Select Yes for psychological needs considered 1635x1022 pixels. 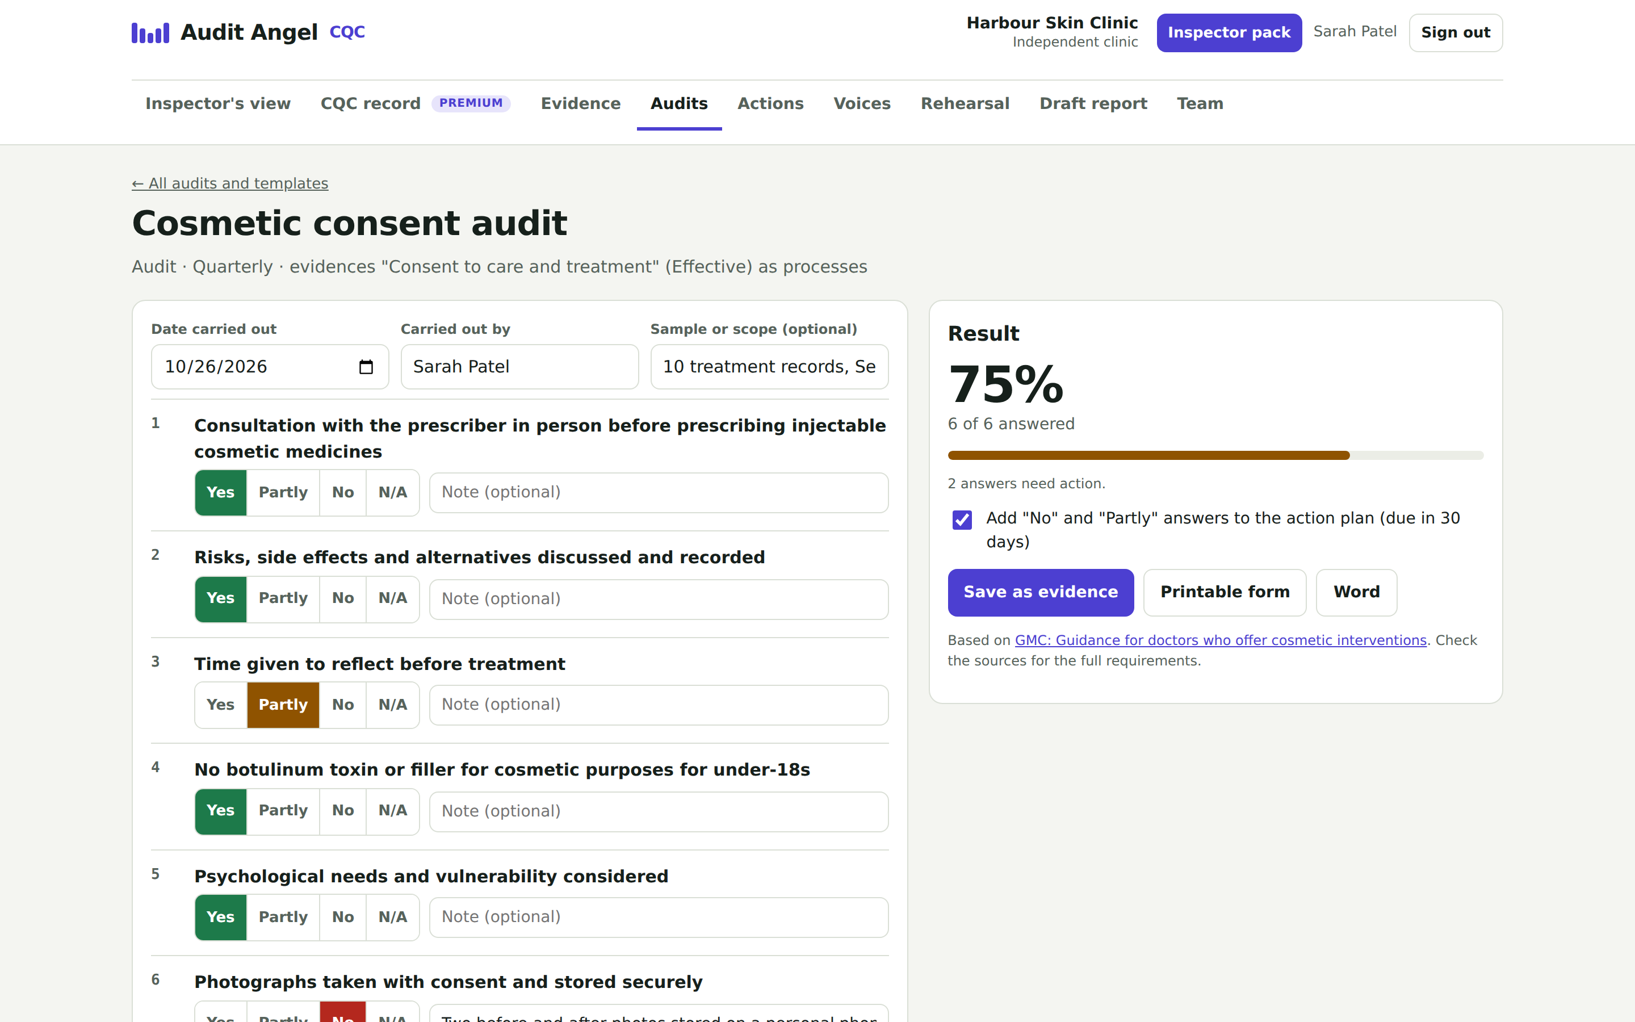[221, 917]
